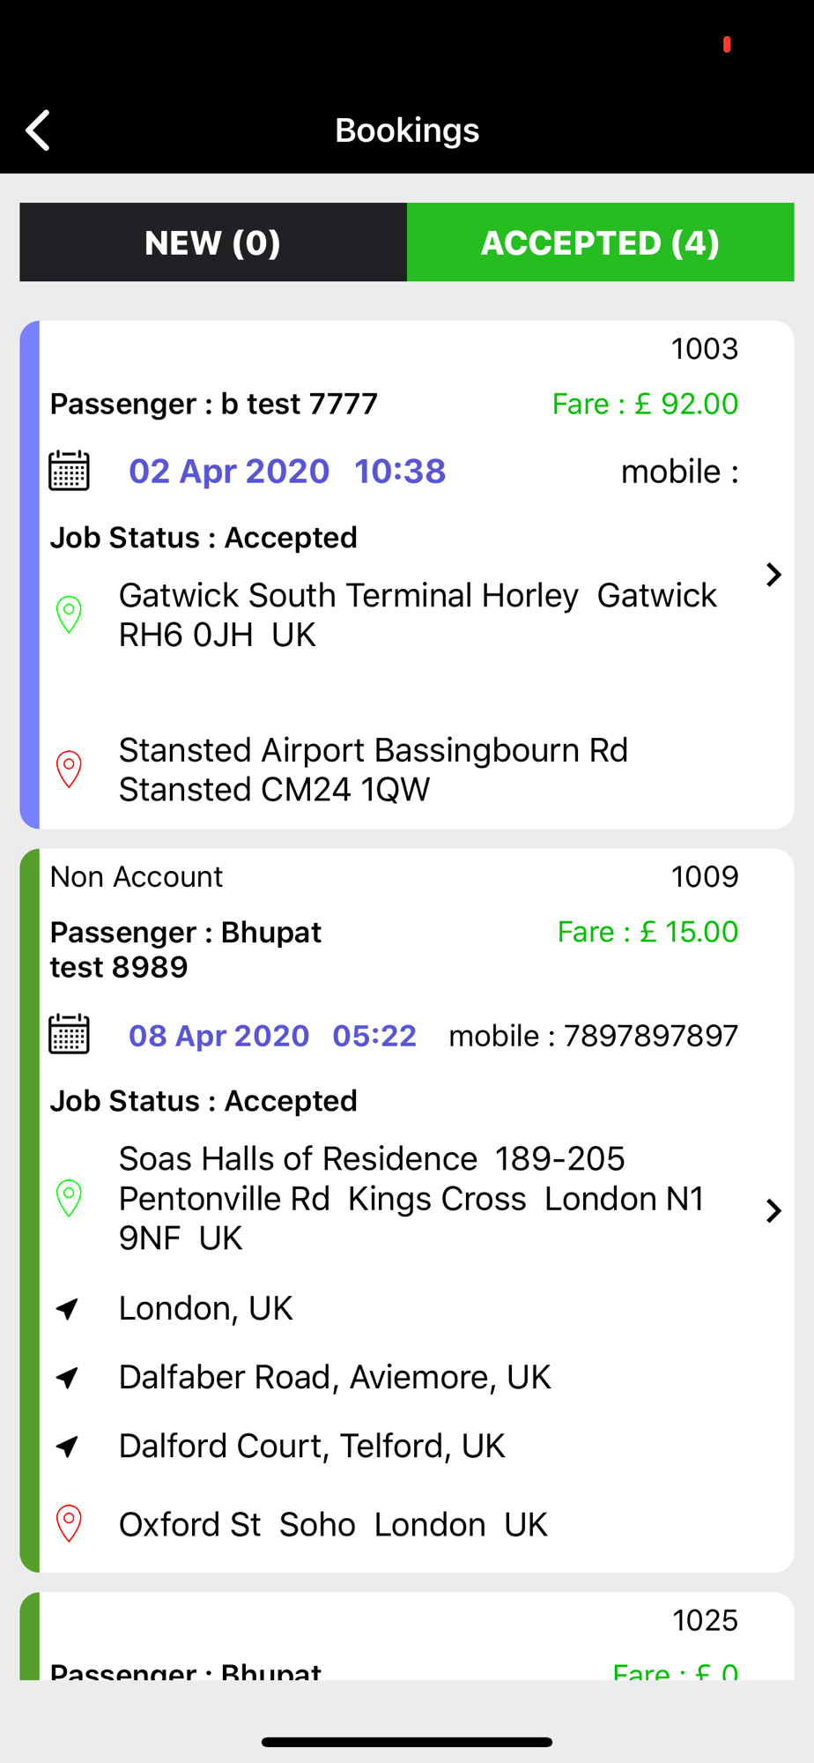
Task: Tap red drop-off pin for Oxford St
Action: pyautogui.click(x=69, y=1523)
